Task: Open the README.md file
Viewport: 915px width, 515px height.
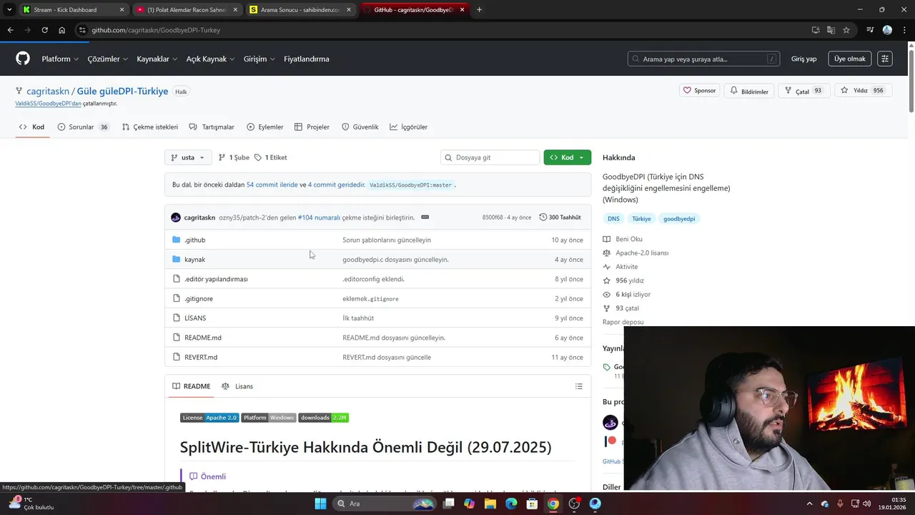Action: [203, 338]
